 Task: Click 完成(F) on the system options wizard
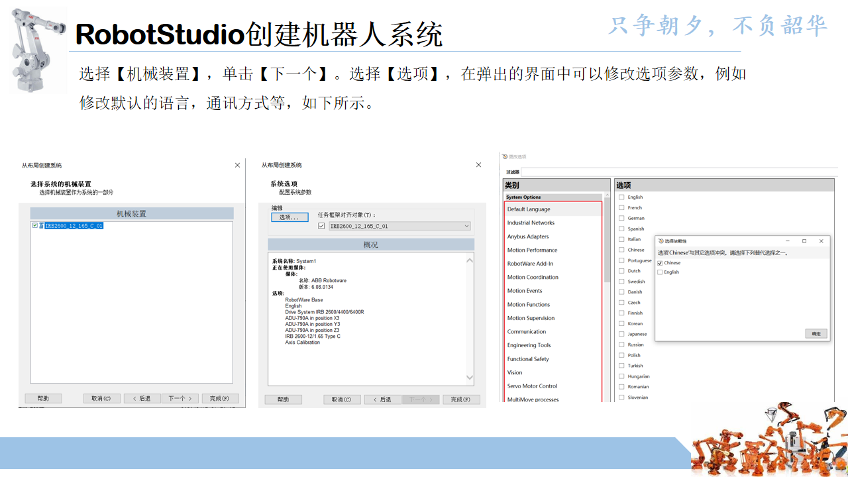(x=461, y=399)
